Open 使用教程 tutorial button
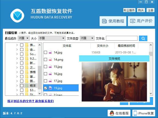Screen dimensions: 158x118 (113, 21)
